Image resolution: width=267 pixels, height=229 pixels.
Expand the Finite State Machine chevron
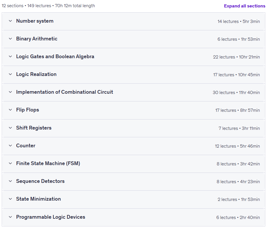(x=10, y=163)
